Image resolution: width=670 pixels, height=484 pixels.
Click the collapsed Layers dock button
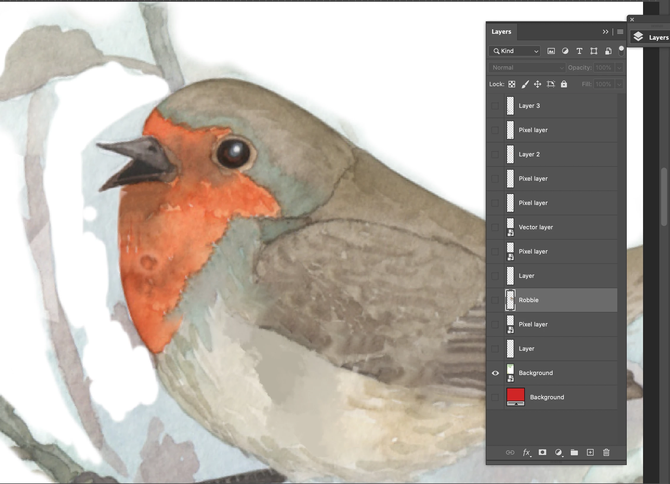(x=650, y=37)
